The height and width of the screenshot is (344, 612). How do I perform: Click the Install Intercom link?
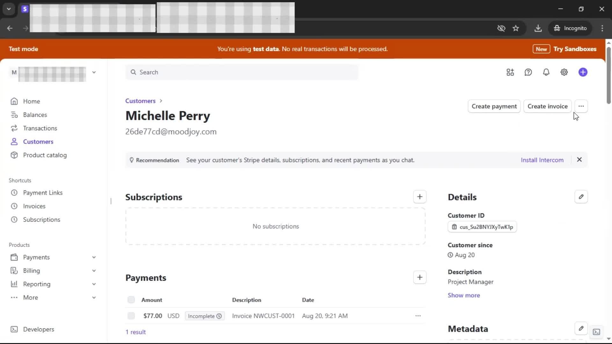(542, 160)
